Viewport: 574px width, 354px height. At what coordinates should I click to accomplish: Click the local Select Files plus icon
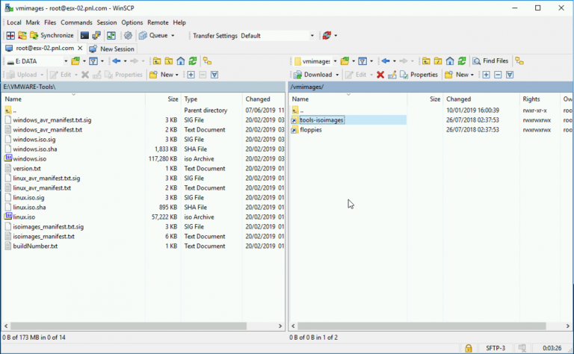click(191, 75)
